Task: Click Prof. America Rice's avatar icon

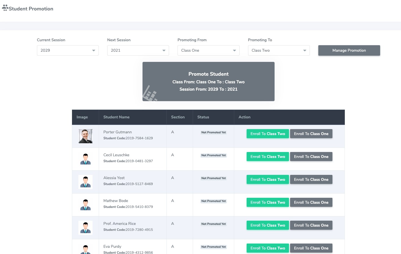Action: tap(86, 228)
